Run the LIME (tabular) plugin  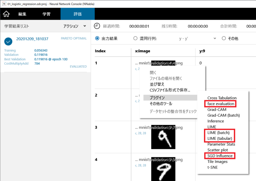(x=220, y=138)
